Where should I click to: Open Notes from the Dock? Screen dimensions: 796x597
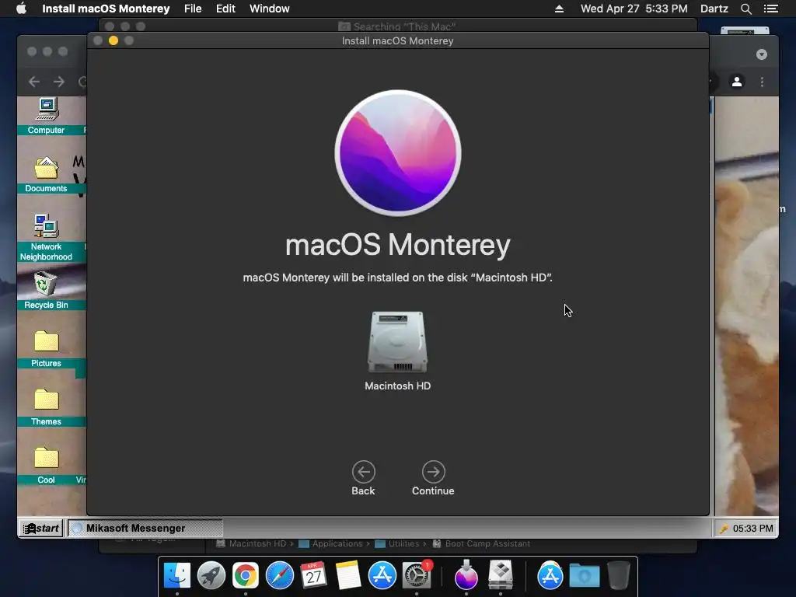pyautogui.click(x=347, y=575)
